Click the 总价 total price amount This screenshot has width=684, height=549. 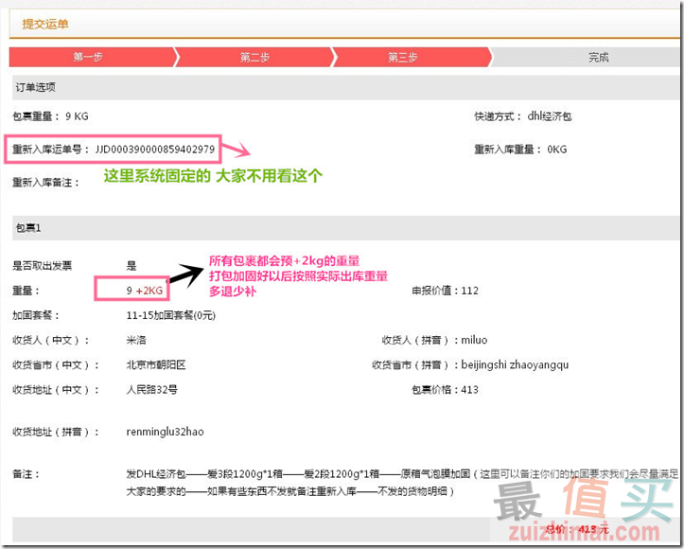[594, 529]
